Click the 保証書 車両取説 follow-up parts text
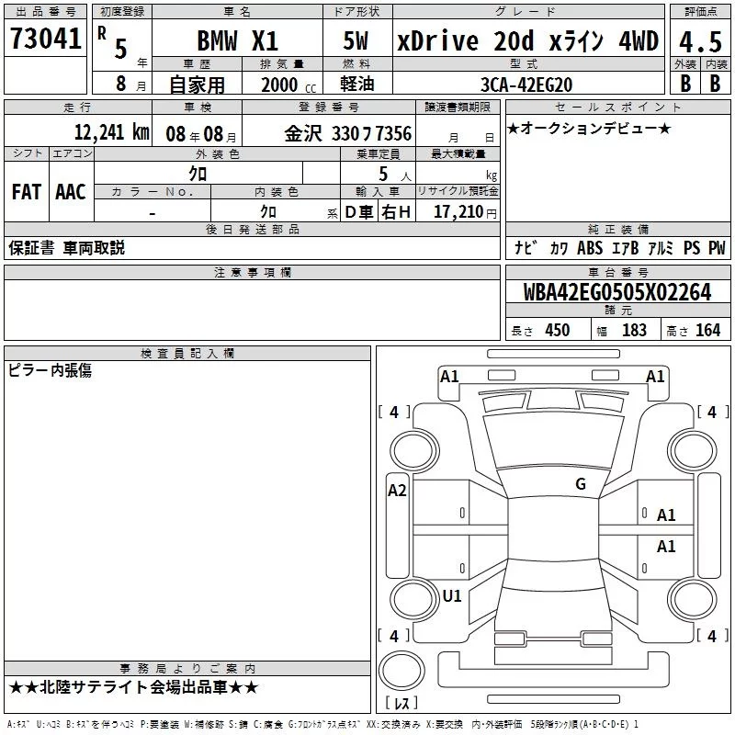735x735 pixels. click(x=66, y=248)
